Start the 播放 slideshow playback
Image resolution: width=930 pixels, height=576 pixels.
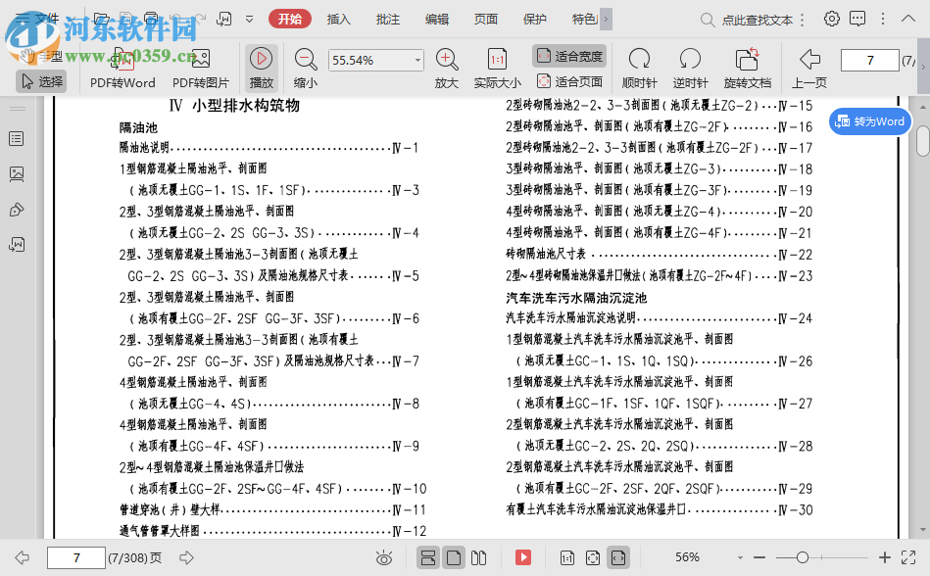click(260, 67)
